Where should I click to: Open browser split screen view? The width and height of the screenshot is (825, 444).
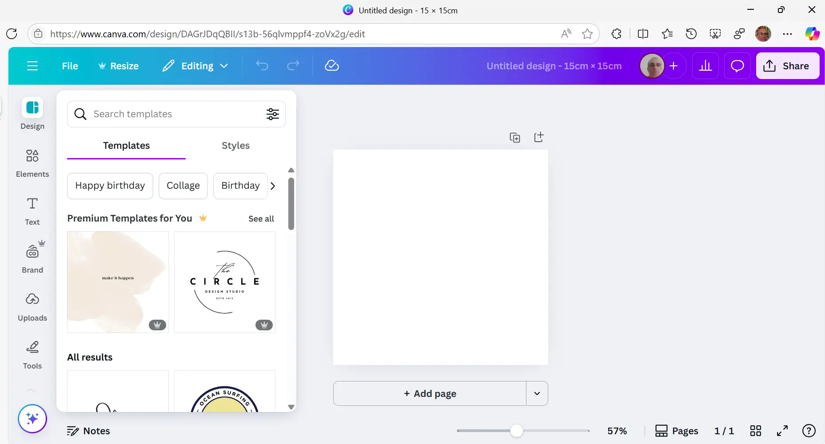(643, 34)
